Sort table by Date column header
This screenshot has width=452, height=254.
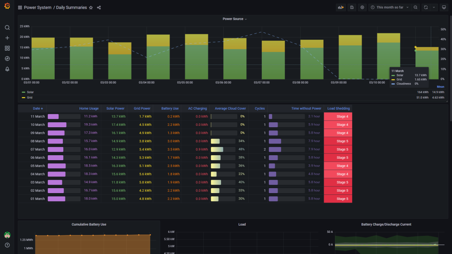[x=37, y=108]
